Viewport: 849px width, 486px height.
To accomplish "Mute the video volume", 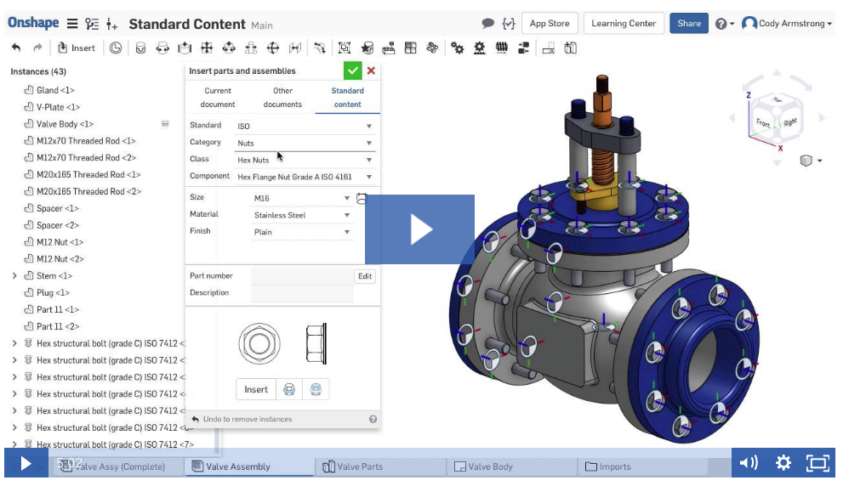I will [x=749, y=463].
